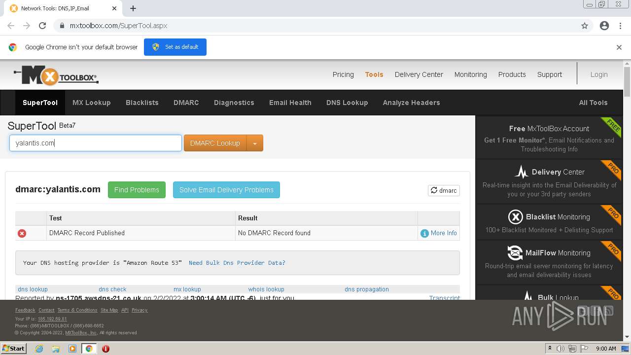Click the MailFlow Monitoring icon
Screen dimensions: 631x355
(515, 253)
